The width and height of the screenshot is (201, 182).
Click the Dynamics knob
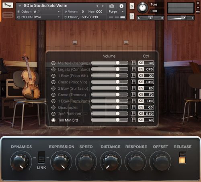21,162
